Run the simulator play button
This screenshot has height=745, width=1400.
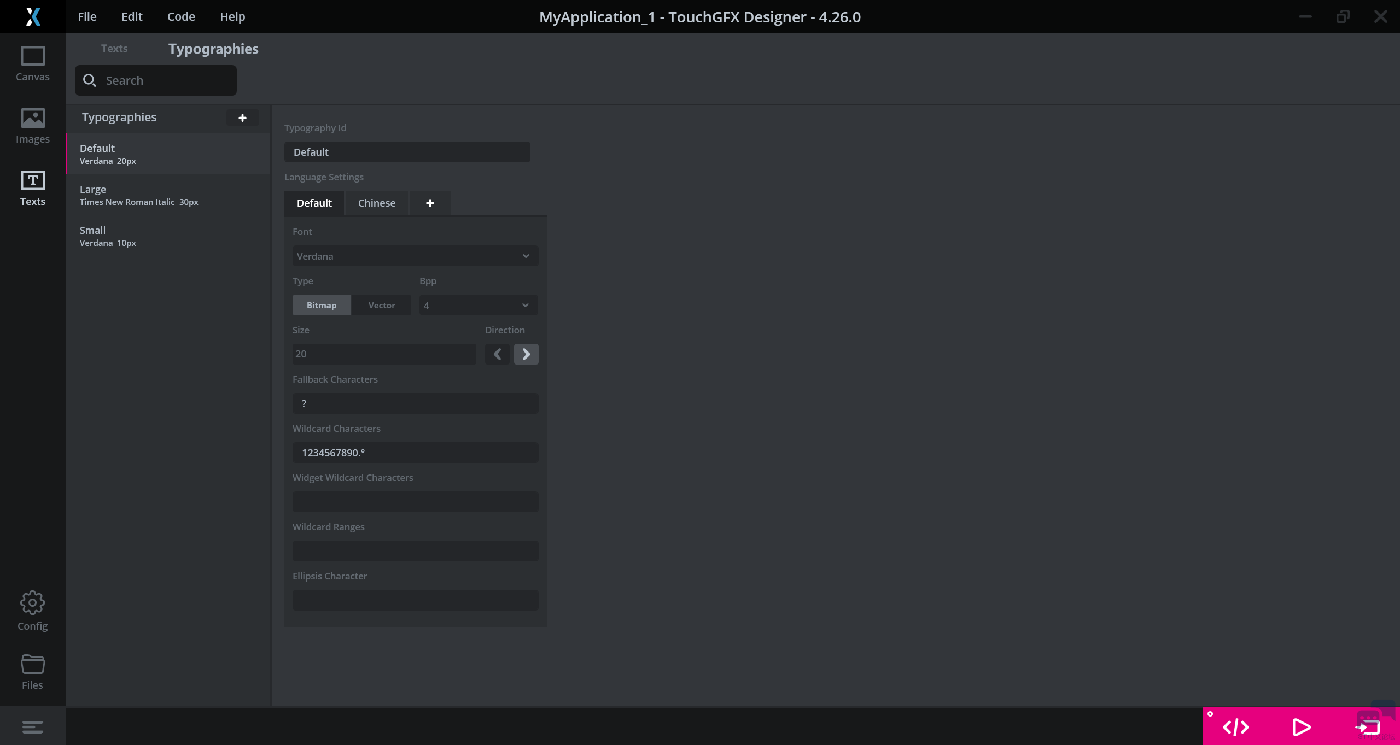coord(1301,727)
